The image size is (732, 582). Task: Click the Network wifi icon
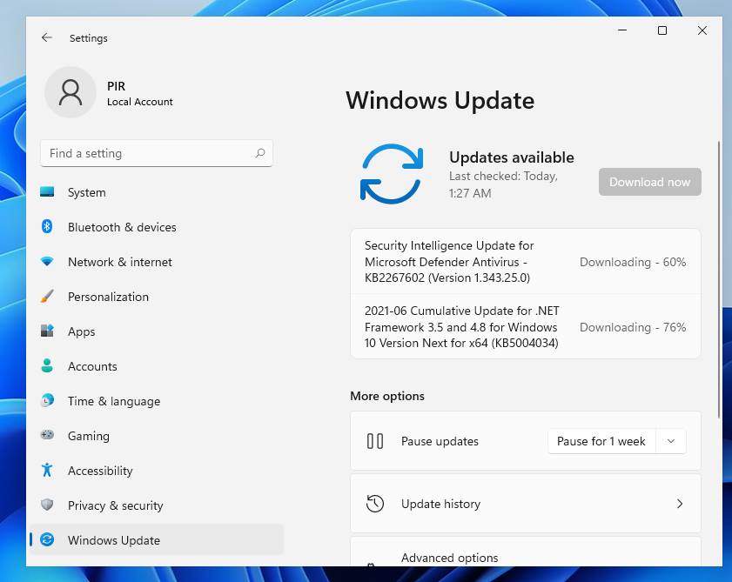[47, 261]
